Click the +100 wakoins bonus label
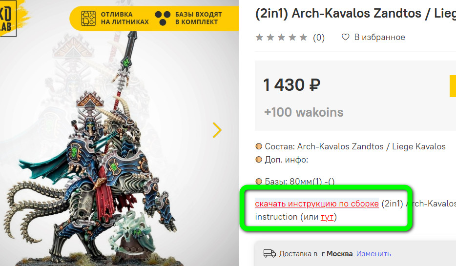This screenshot has width=456, height=266. pos(304,112)
